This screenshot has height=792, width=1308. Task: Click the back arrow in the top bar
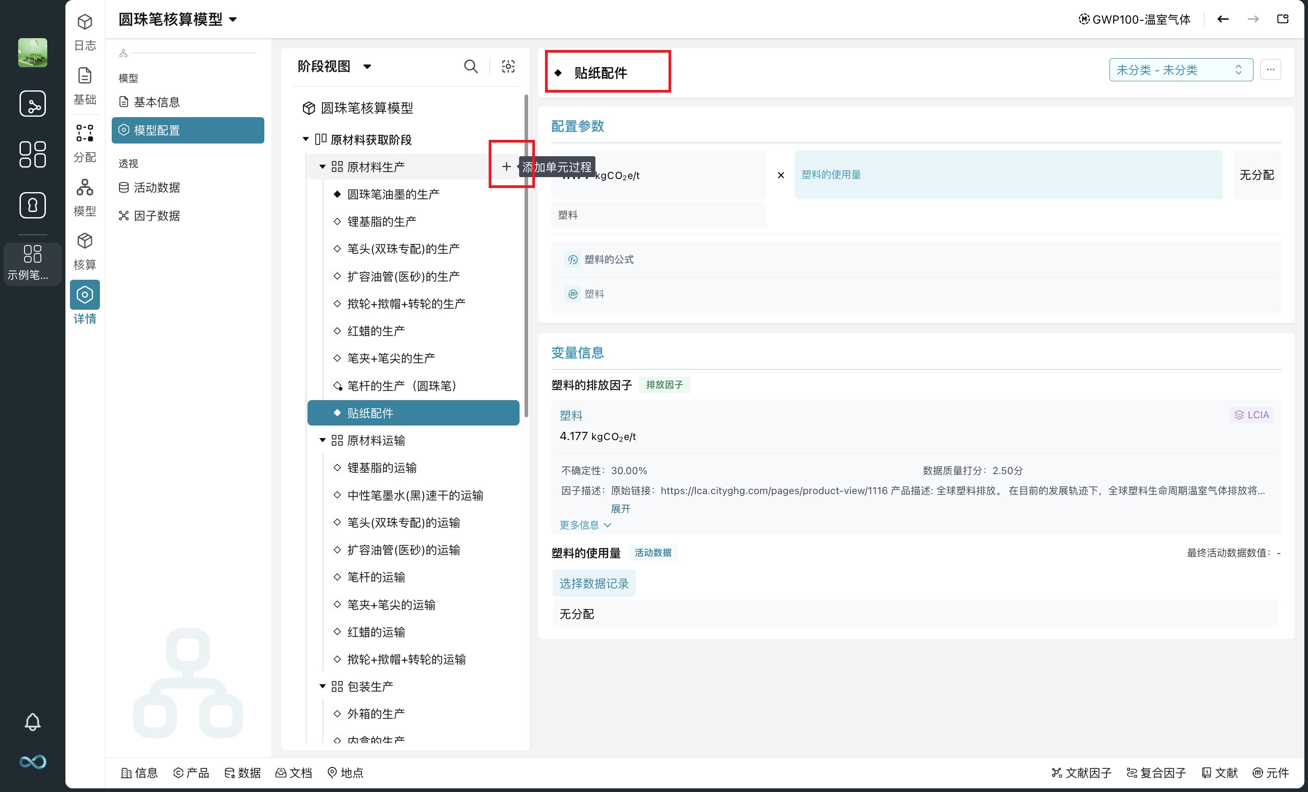tap(1223, 19)
